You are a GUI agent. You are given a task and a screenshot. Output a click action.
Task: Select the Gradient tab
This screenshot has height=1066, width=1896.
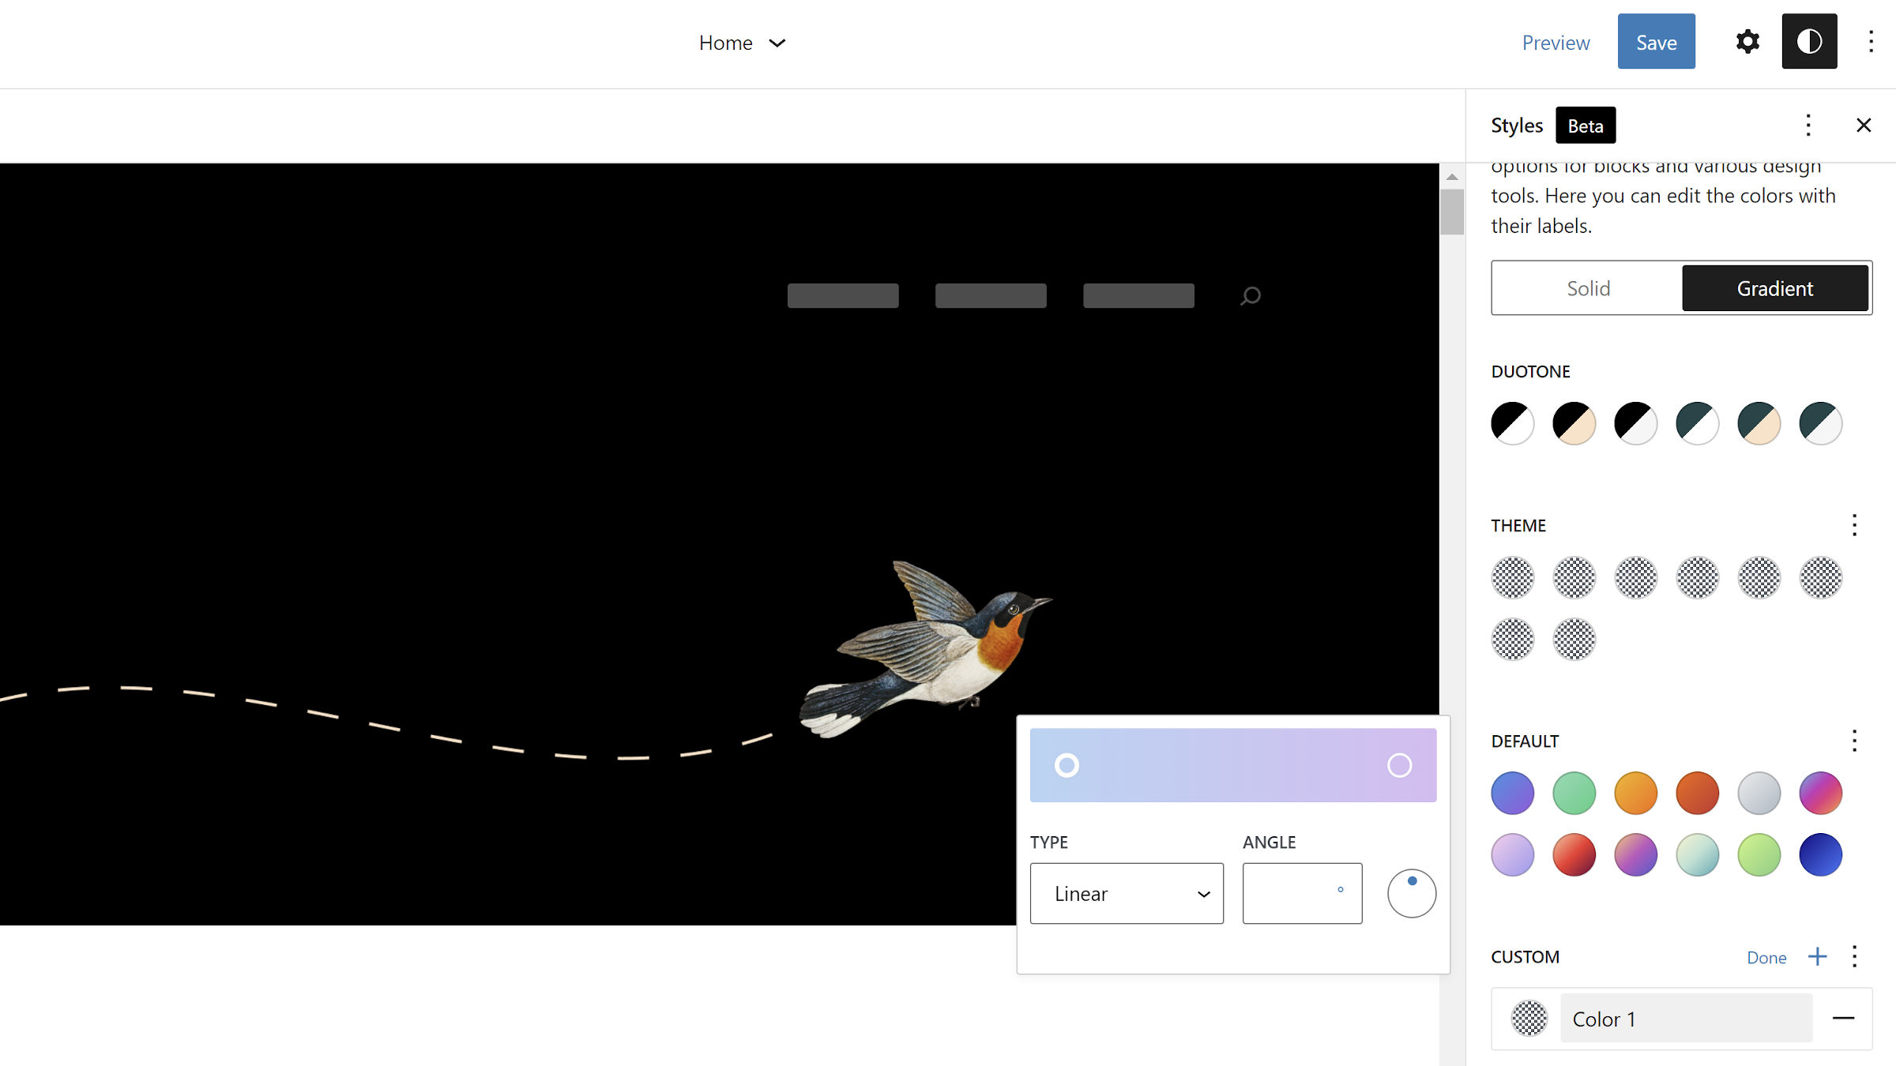(1774, 288)
